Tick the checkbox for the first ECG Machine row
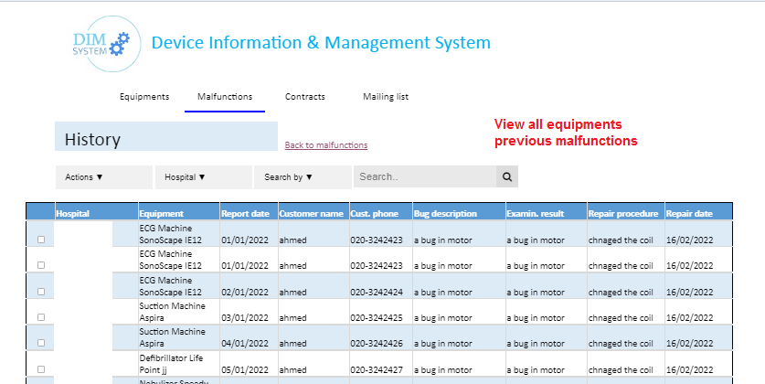The height and width of the screenshot is (384, 765). click(40, 240)
